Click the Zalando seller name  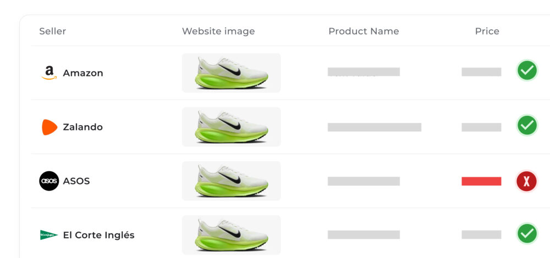point(82,127)
